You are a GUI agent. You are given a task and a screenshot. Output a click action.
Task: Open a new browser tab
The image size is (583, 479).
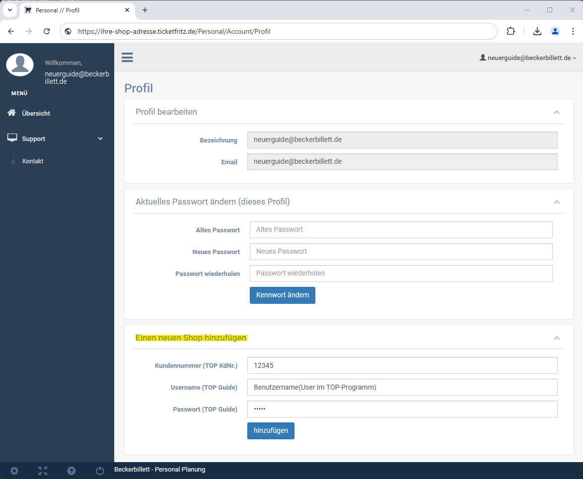[x=145, y=10]
